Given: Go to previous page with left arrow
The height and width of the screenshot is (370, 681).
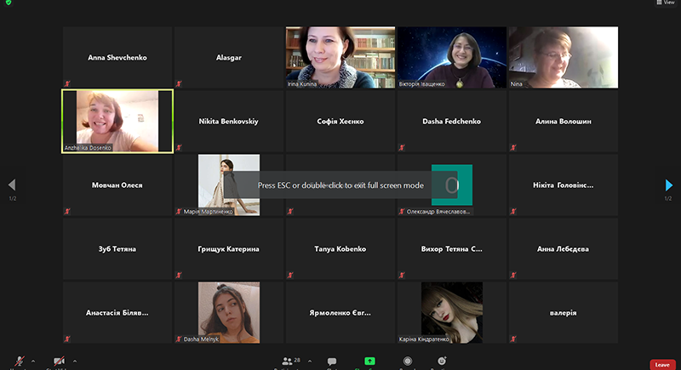Looking at the screenshot, I should tap(12, 185).
